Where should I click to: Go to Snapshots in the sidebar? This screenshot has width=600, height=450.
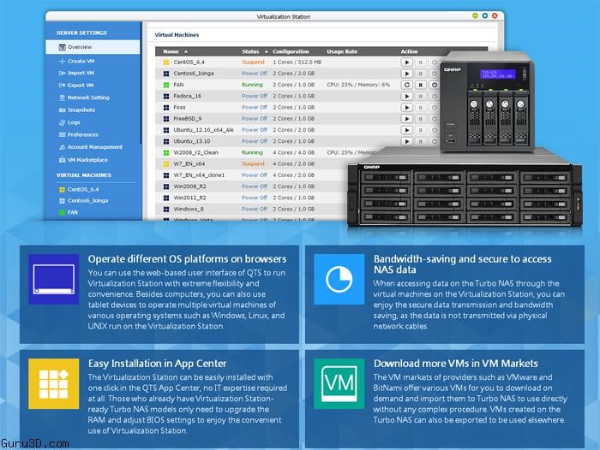click(81, 110)
